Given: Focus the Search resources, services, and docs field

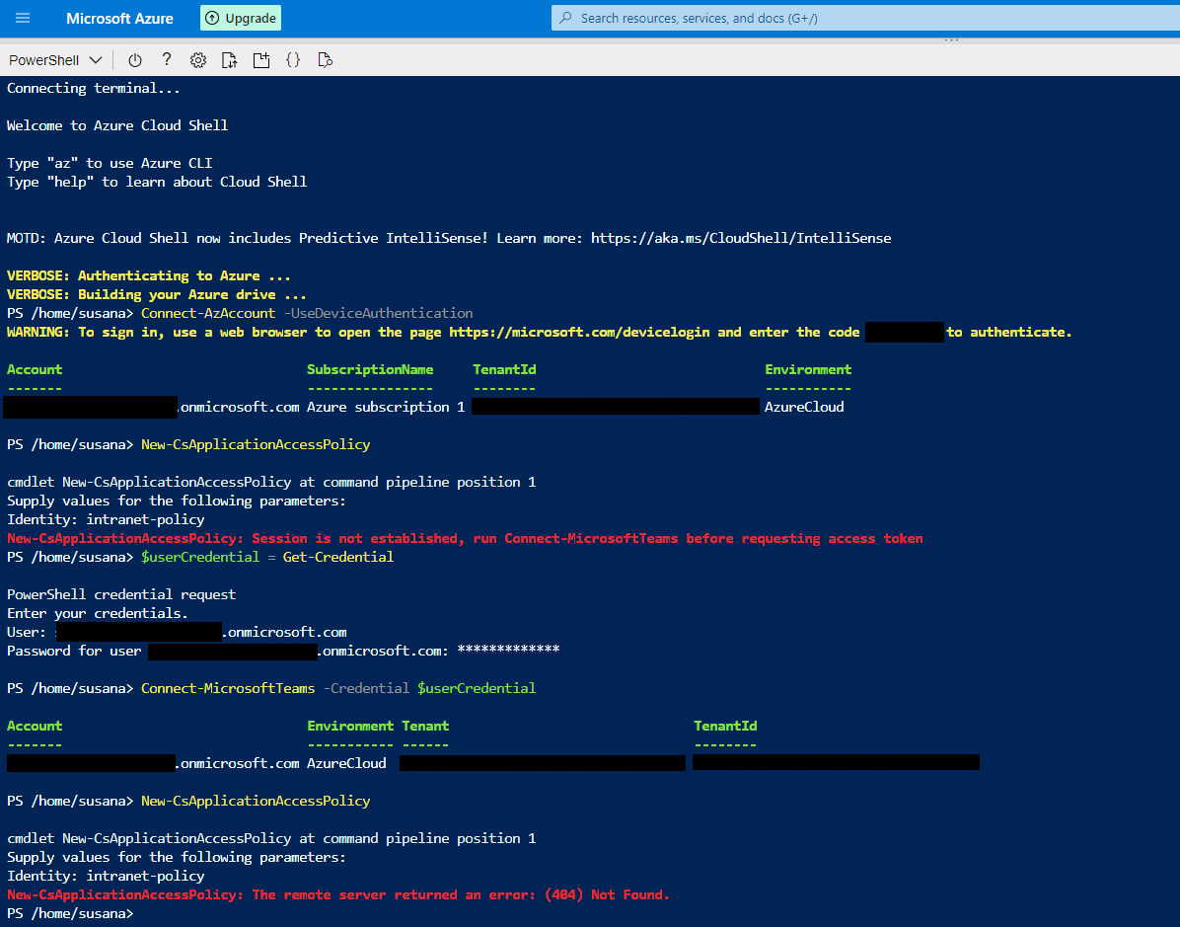Looking at the screenshot, I should pos(865,18).
